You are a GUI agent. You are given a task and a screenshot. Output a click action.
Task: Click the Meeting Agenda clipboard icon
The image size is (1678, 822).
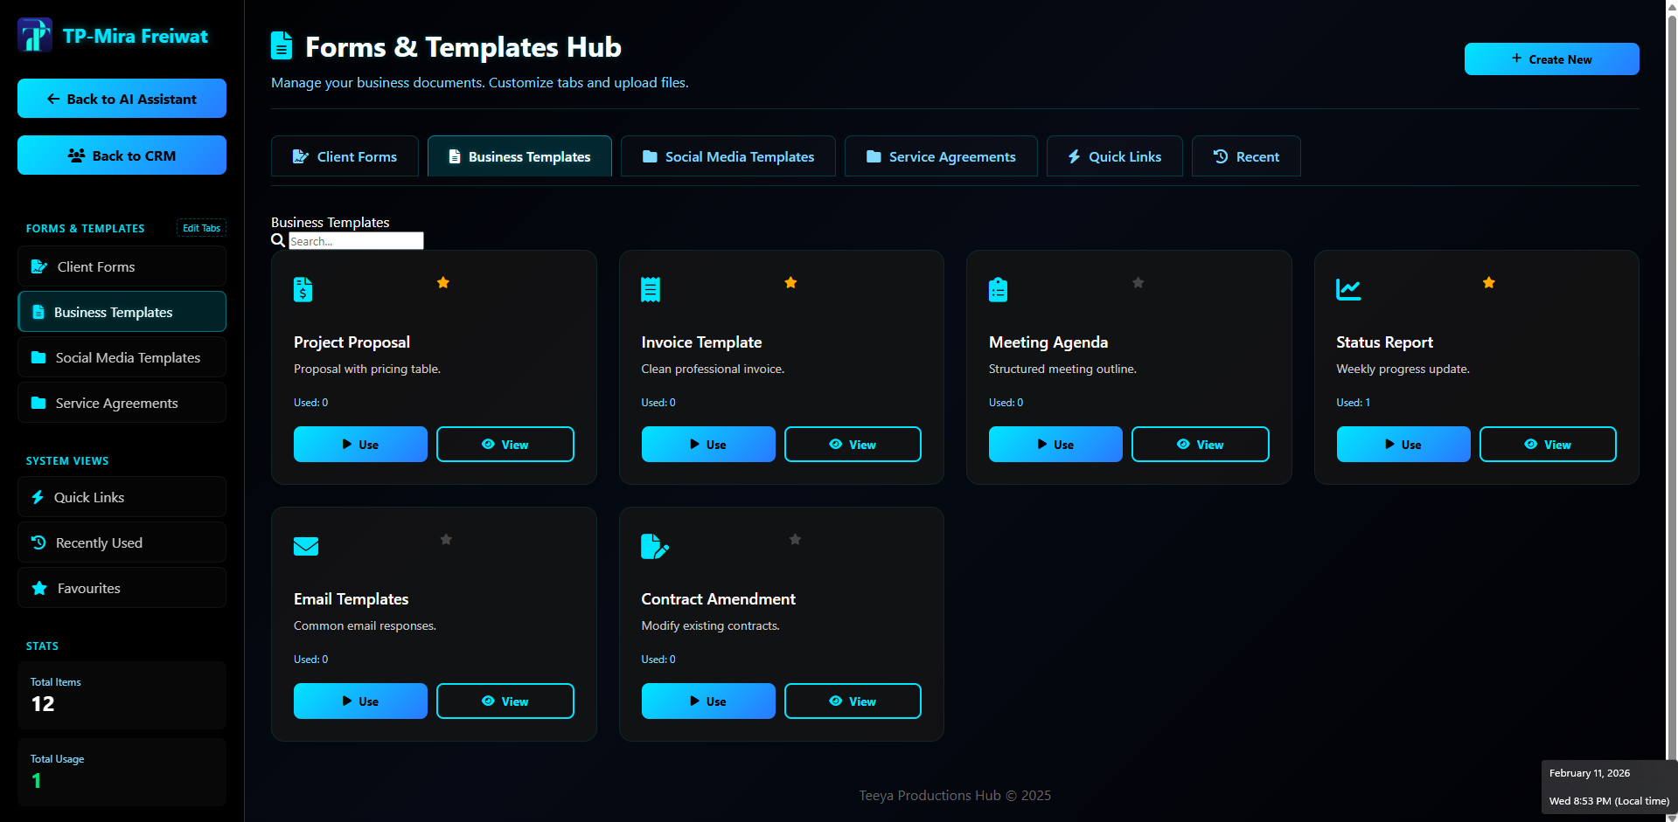click(x=999, y=289)
